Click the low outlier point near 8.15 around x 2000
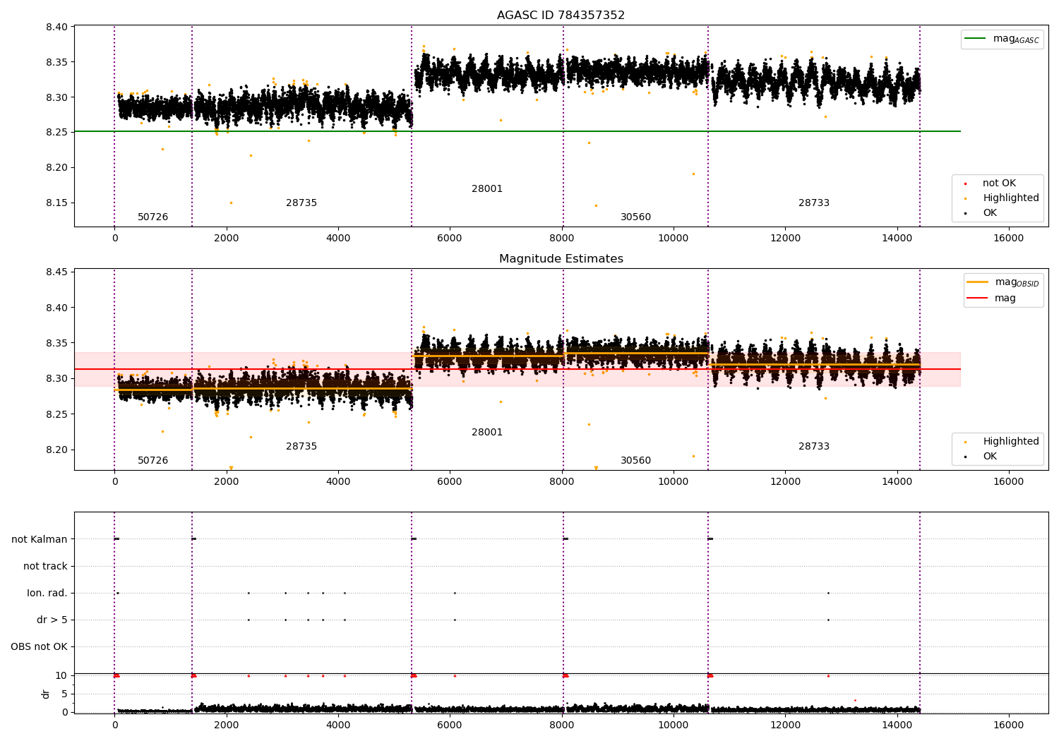Image resolution: width=1059 pixels, height=741 pixels. (231, 203)
